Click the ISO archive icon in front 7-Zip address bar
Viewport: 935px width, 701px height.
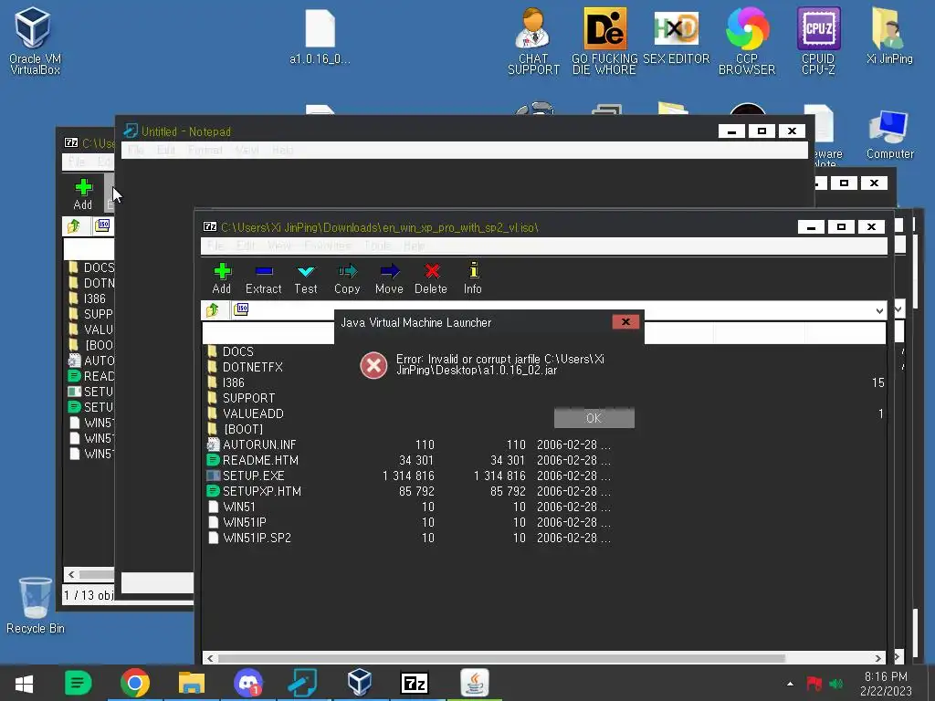pos(241,309)
